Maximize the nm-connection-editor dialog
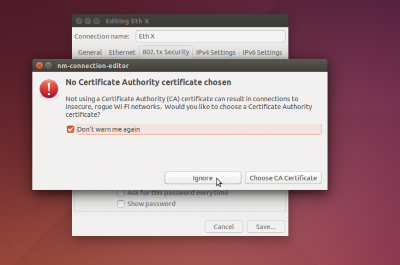This screenshot has height=265, width=400. [x=48, y=66]
